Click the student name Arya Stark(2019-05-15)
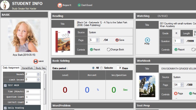The width and height of the screenshot is (196, 110). [x=24, y=55]
